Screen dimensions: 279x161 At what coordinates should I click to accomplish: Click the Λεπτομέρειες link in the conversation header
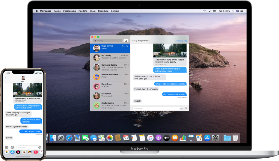(181, 40)
